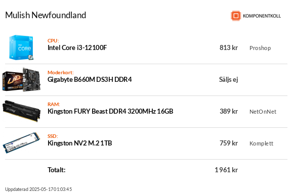
Task: Open the Gigabyte B660M motherboard image
Action: pyautogui.click(x=21, y=79)
